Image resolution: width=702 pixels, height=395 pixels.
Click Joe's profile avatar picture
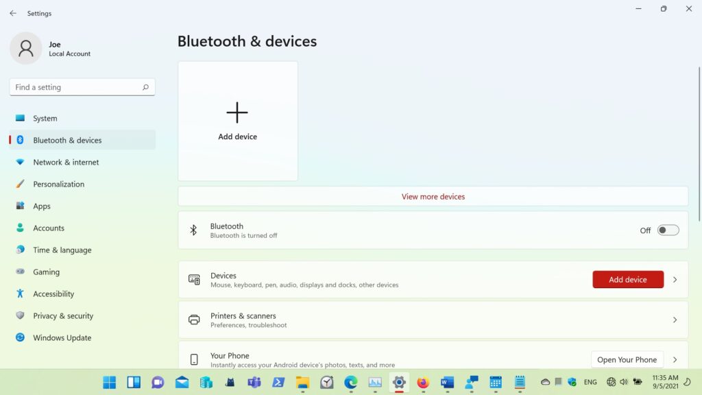(x=26, y=49)
